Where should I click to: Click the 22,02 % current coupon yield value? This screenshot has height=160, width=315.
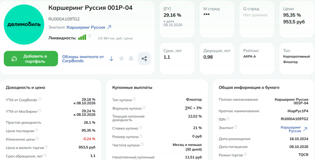[x=195, y=116]
